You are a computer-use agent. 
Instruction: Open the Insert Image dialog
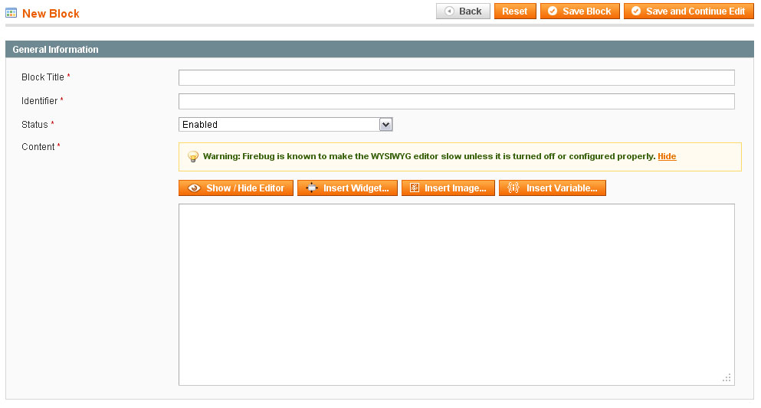click(448, 188)
